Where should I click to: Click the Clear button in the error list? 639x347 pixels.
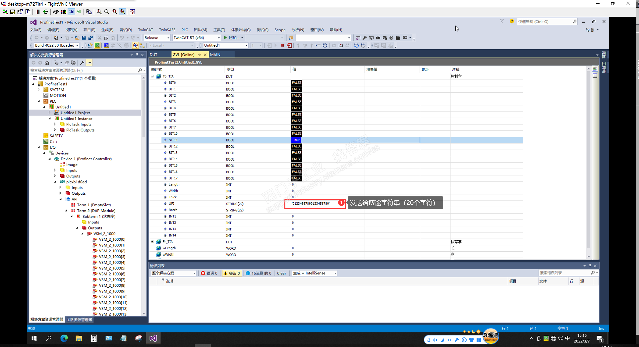coord(281,273)
